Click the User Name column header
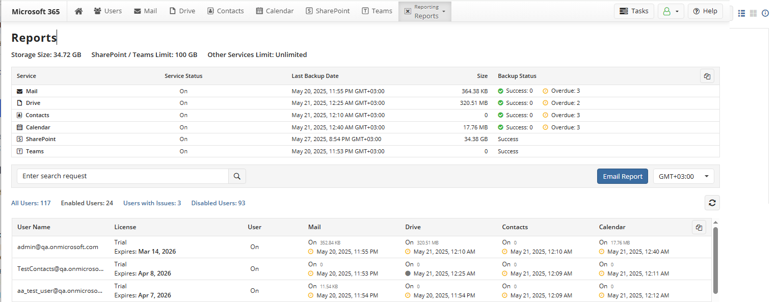Image resolution: width=778 pixels, height=302 pixels. point(34,227)
